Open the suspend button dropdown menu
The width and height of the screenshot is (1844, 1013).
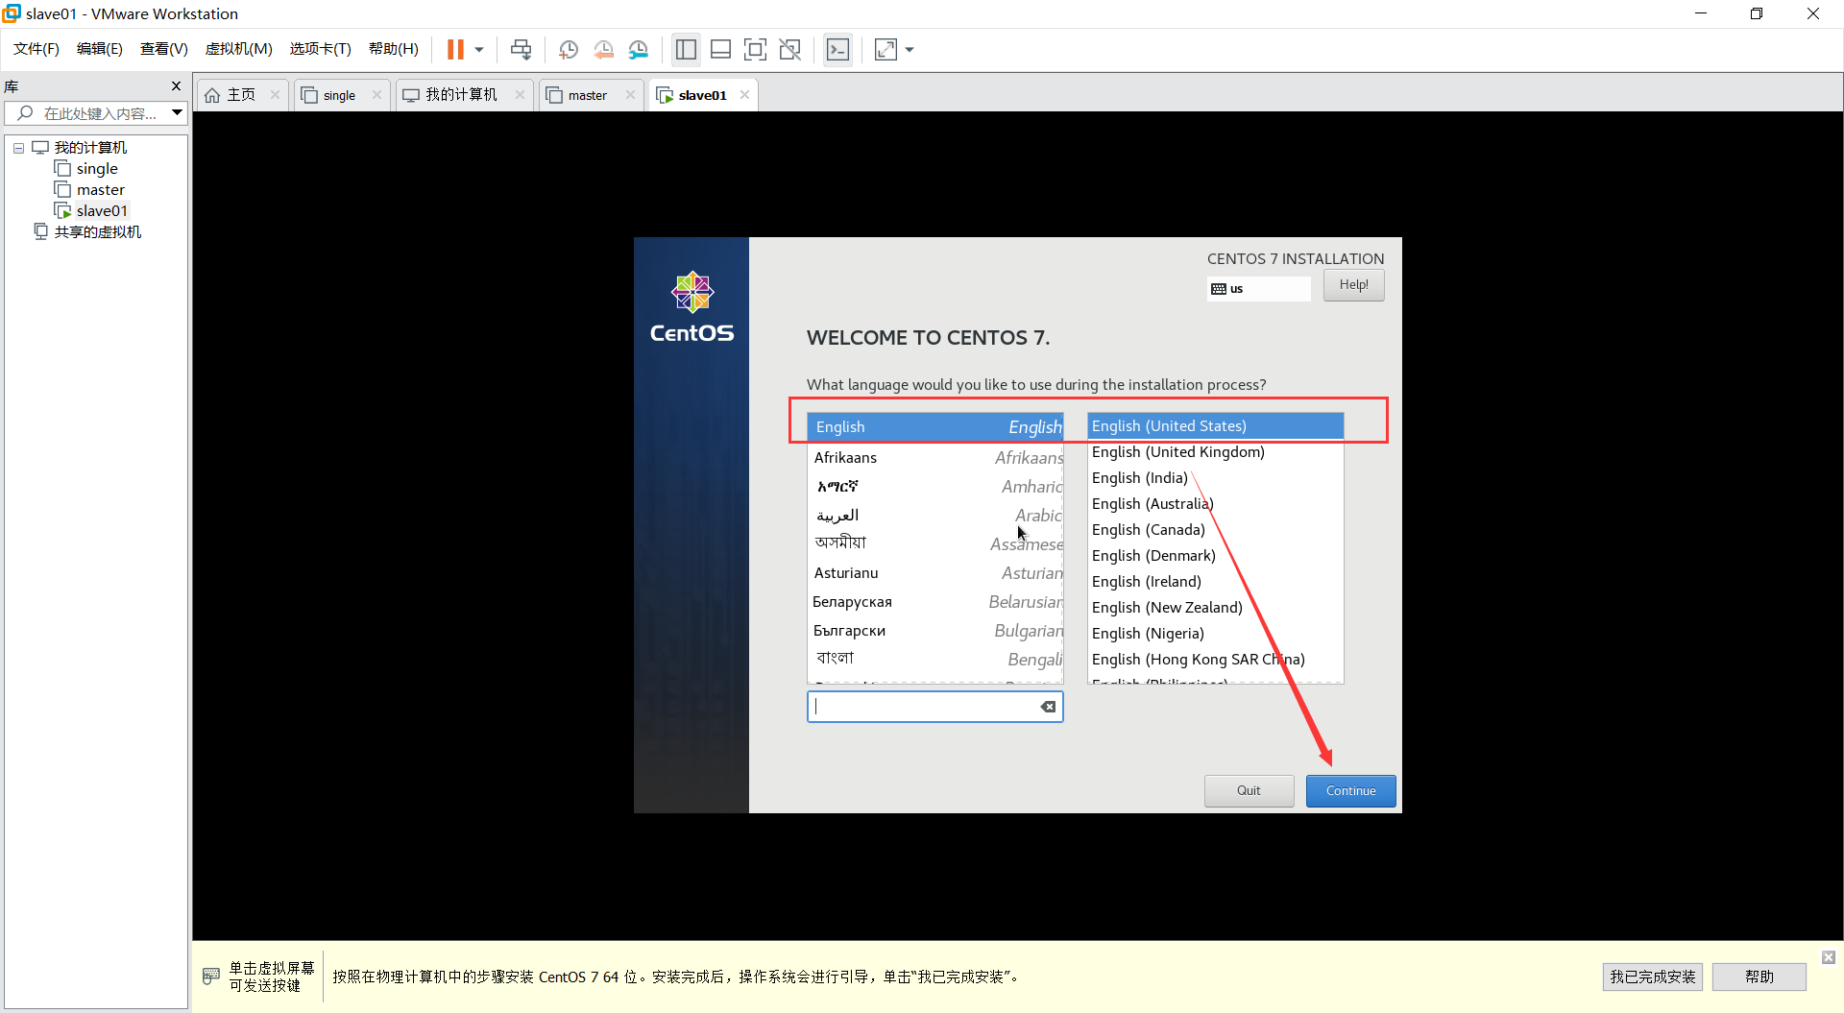pos(478,49)
